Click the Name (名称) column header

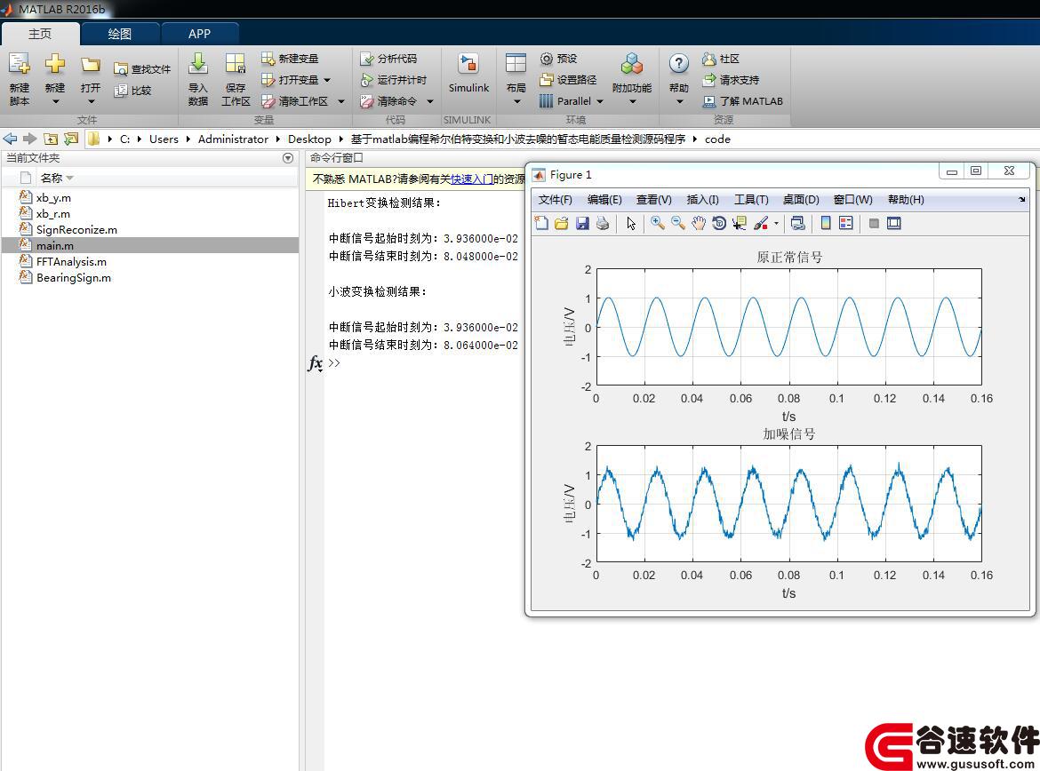point(51,178)
